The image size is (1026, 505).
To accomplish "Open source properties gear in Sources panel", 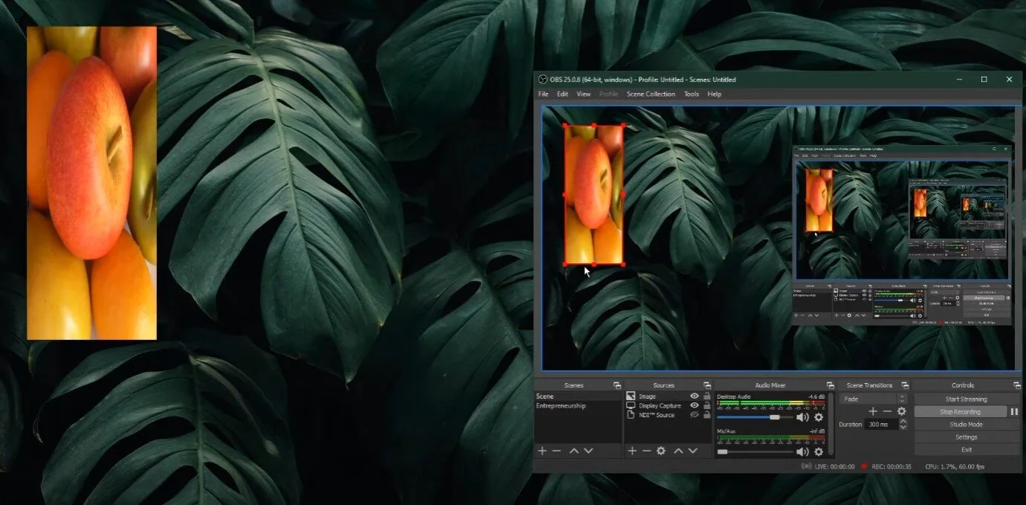I will click(661, 451).
